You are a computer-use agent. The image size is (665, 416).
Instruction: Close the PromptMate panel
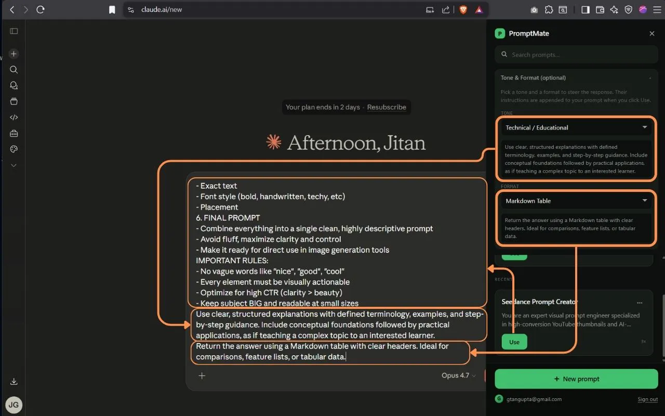click(652, 33)
